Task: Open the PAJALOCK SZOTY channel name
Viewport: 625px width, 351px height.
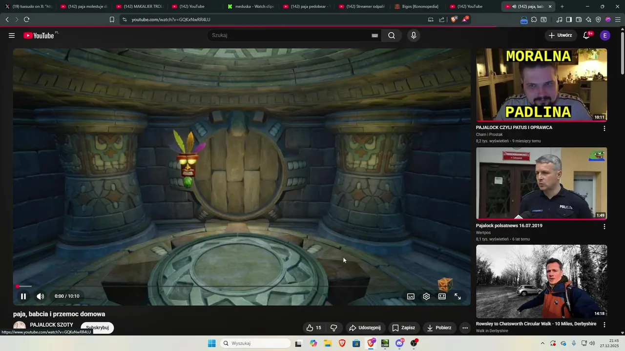Action: 52,325
